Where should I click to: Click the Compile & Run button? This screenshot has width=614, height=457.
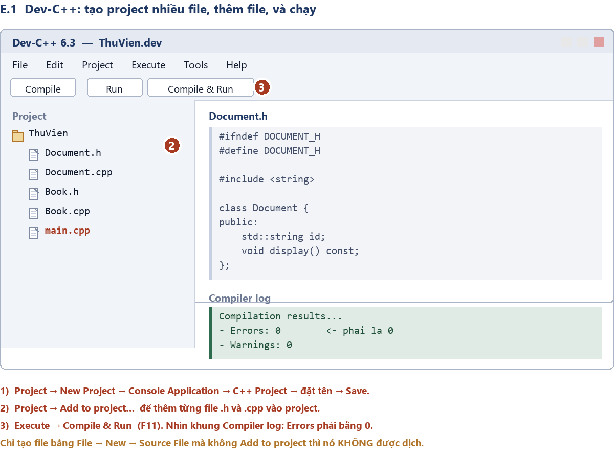tap(201, 87)
